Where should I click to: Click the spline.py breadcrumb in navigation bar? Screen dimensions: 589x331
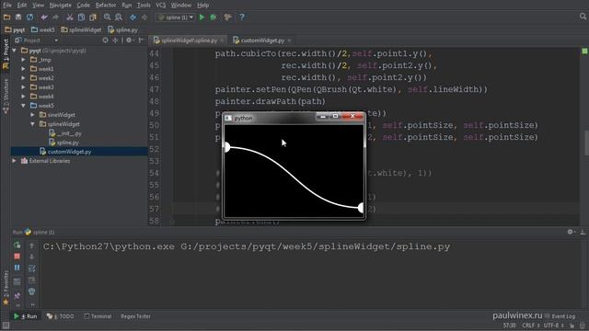coord(122,29)
